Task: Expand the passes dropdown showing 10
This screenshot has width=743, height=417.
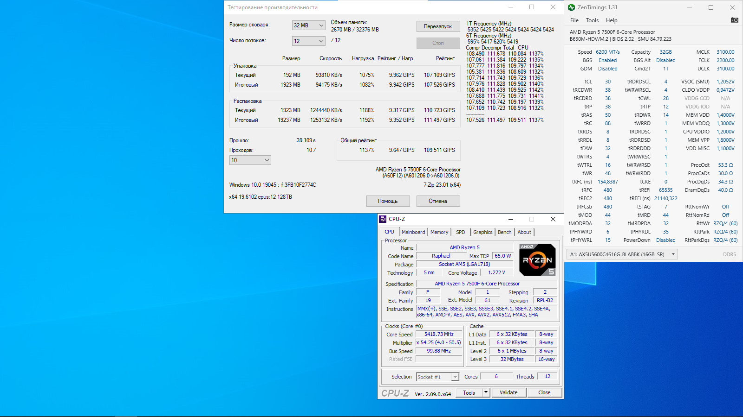Action: (x=250, y=160)
